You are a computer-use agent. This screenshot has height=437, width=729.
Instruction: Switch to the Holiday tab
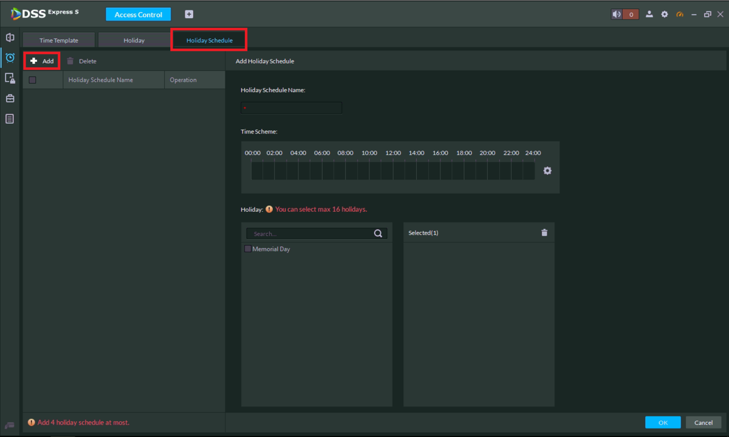tap(134, 41)
